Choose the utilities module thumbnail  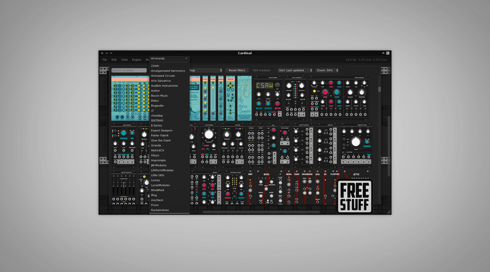point(261,146)
